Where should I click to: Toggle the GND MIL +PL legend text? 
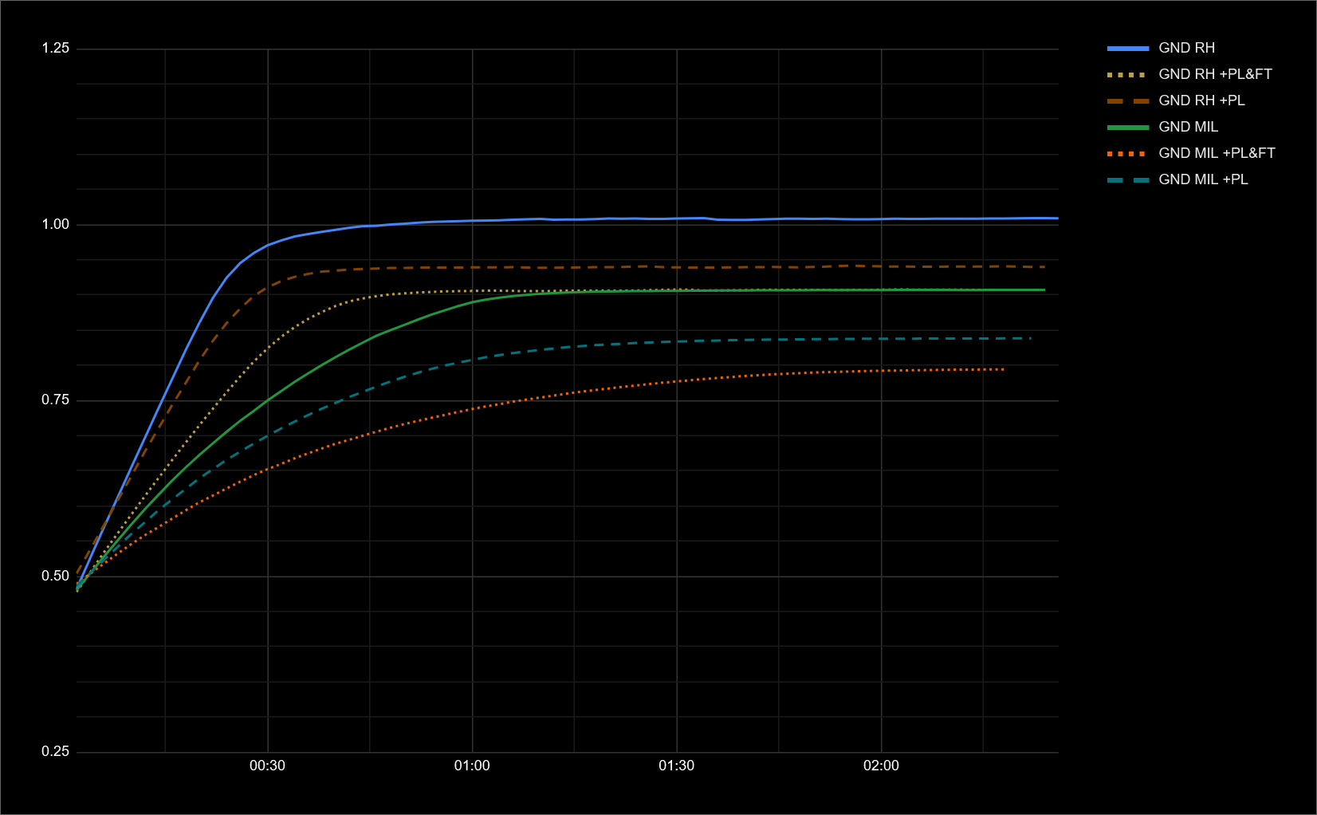coord(1203,179)
